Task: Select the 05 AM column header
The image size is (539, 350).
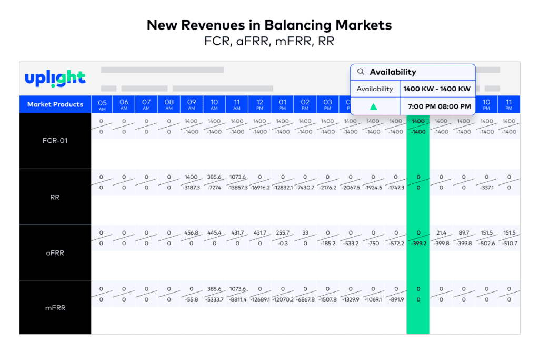Action: coord(102,104)
